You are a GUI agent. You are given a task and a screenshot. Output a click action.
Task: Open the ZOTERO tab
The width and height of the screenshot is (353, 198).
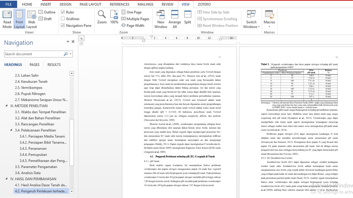[x=204, y=4]
